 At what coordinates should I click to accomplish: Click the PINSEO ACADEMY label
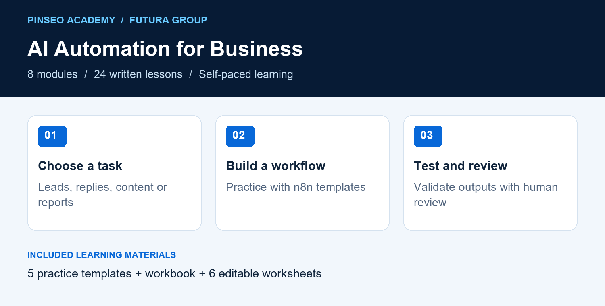(71, 20)
